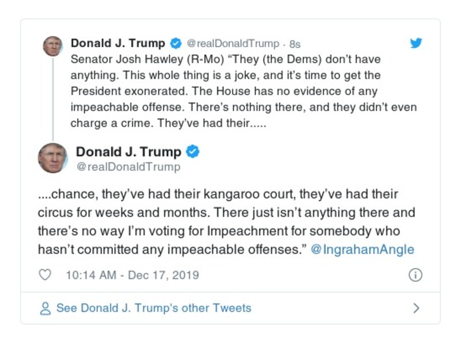Click the Twitter bird logo
The height and width of the screenshot is (343, 461).
(x=415, y=43)
